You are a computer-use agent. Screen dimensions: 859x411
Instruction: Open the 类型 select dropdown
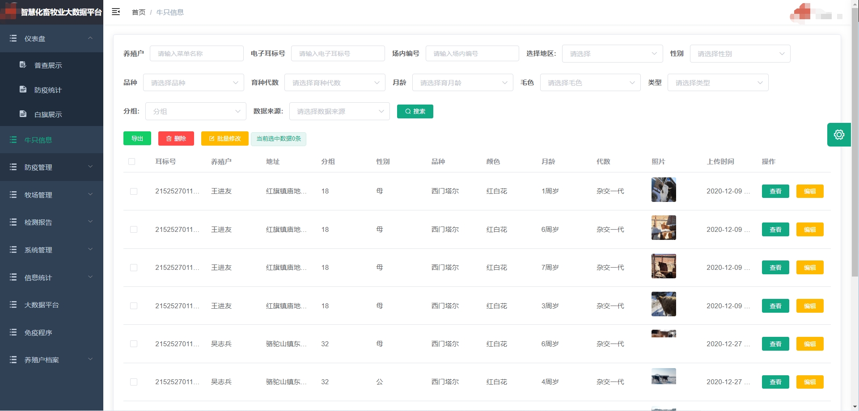coord(718,83)
